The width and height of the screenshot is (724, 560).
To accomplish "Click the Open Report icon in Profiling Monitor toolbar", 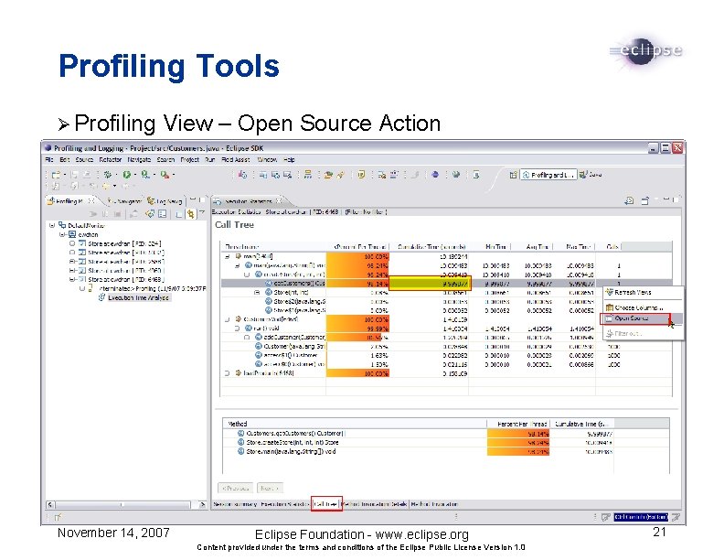I will click(x=162, y=214).
